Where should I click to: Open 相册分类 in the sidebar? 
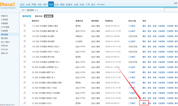click(4, 53)
